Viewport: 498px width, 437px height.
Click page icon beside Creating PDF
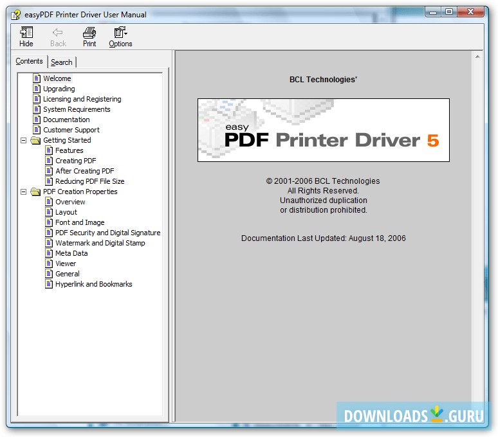click(x=49, y=161)
